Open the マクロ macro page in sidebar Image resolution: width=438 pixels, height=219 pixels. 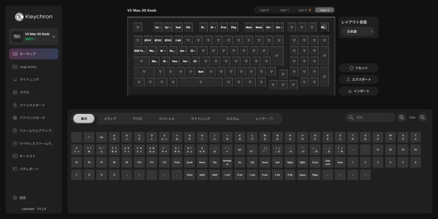[24, 92]
